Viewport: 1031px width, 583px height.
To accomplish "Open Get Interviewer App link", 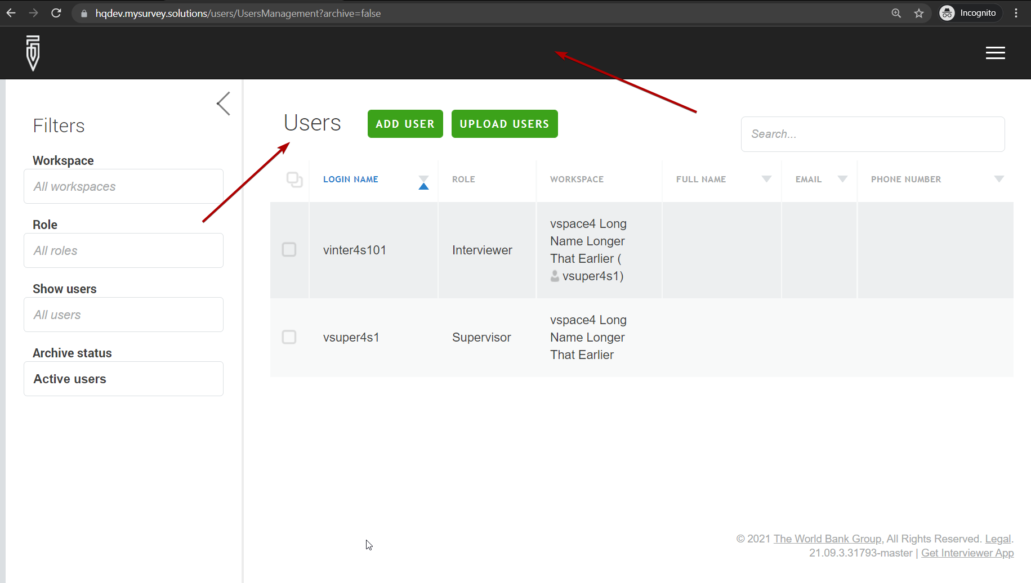I will [967, 553].
